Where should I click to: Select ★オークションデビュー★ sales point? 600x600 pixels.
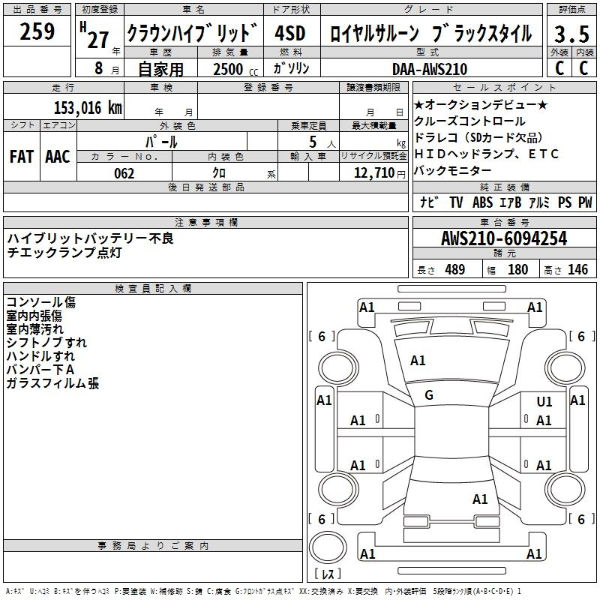(481, 104)
